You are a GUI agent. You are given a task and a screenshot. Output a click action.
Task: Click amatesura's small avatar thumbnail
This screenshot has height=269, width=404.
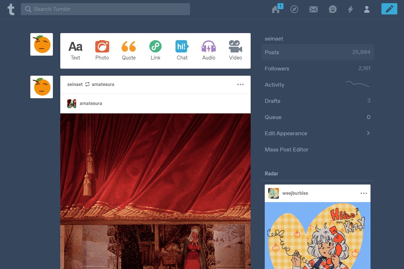72,104
